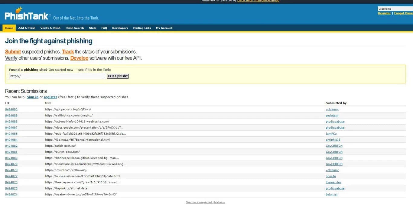Select URL text https://gobpeposts.top/uQFYwz/
413x205 pixels.
(68, 109)
